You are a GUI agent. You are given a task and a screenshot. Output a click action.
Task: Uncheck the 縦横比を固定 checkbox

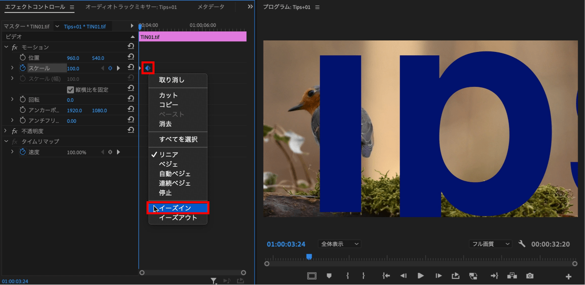(x=70, y=89)
